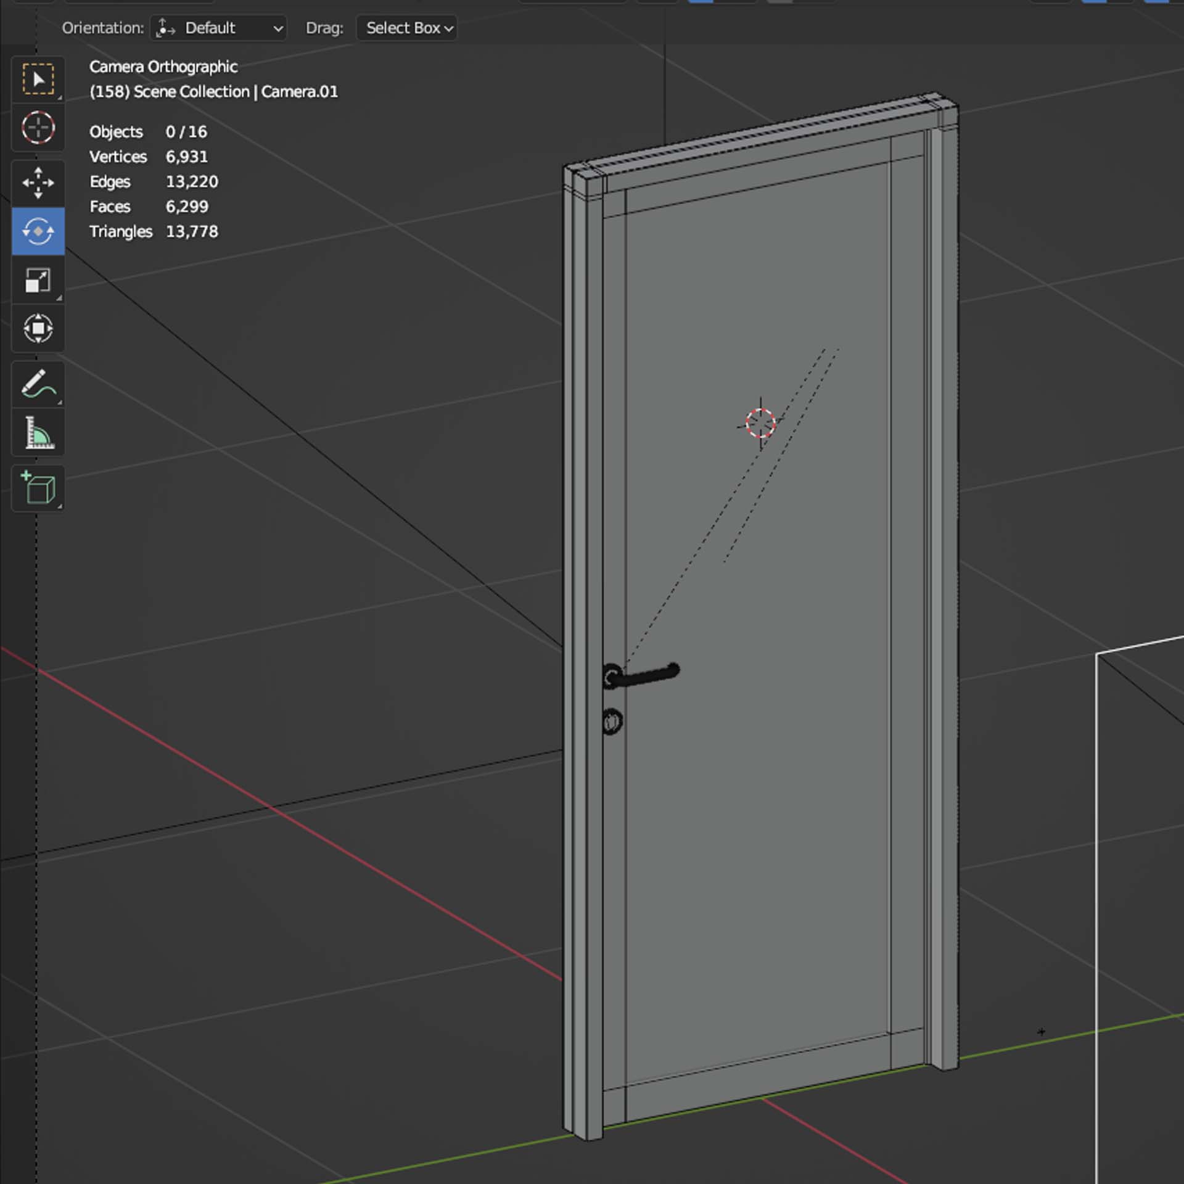Open the Drag Select Box dropdown

pyautogui.click(x=407, y=28)
